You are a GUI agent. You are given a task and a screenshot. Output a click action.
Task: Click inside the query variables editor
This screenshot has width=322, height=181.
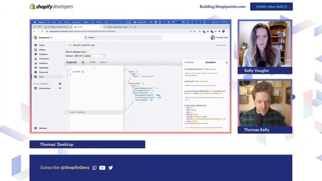pyautogui.click(x=96, y=123)
